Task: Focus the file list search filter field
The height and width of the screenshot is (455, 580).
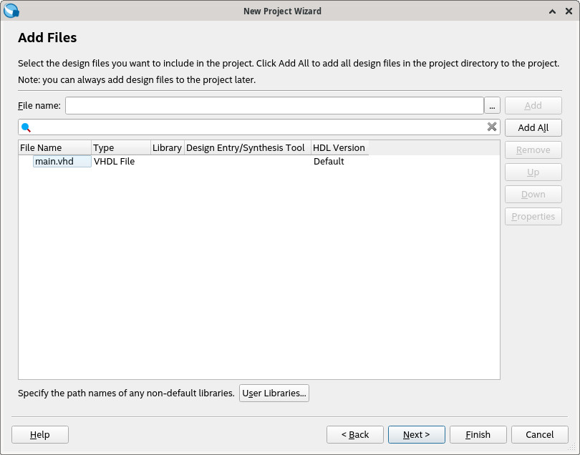Action: (259, 127)
